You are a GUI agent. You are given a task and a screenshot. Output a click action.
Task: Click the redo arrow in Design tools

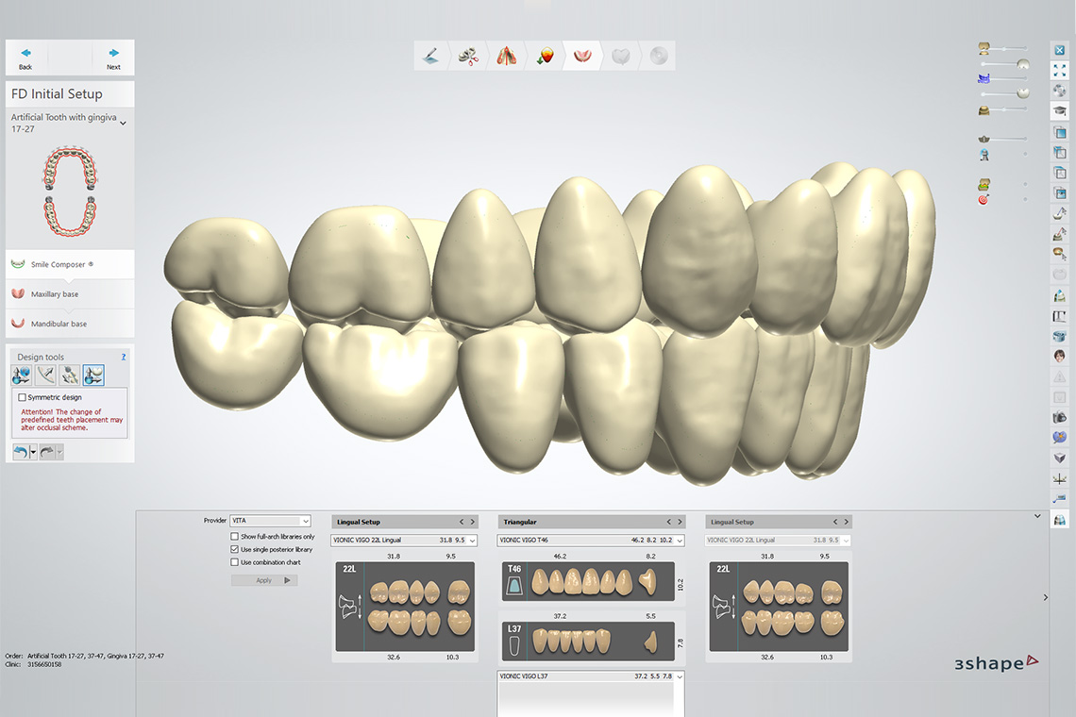pos(46,451)
